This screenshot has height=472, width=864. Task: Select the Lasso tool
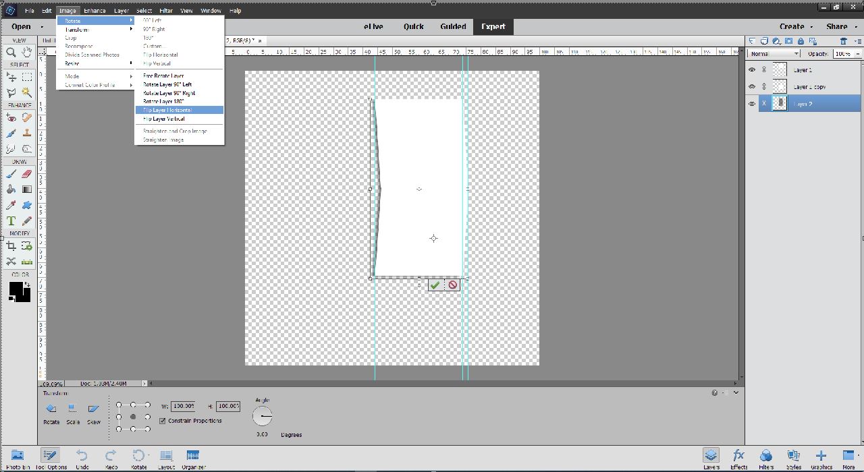[x=11, y=92]
